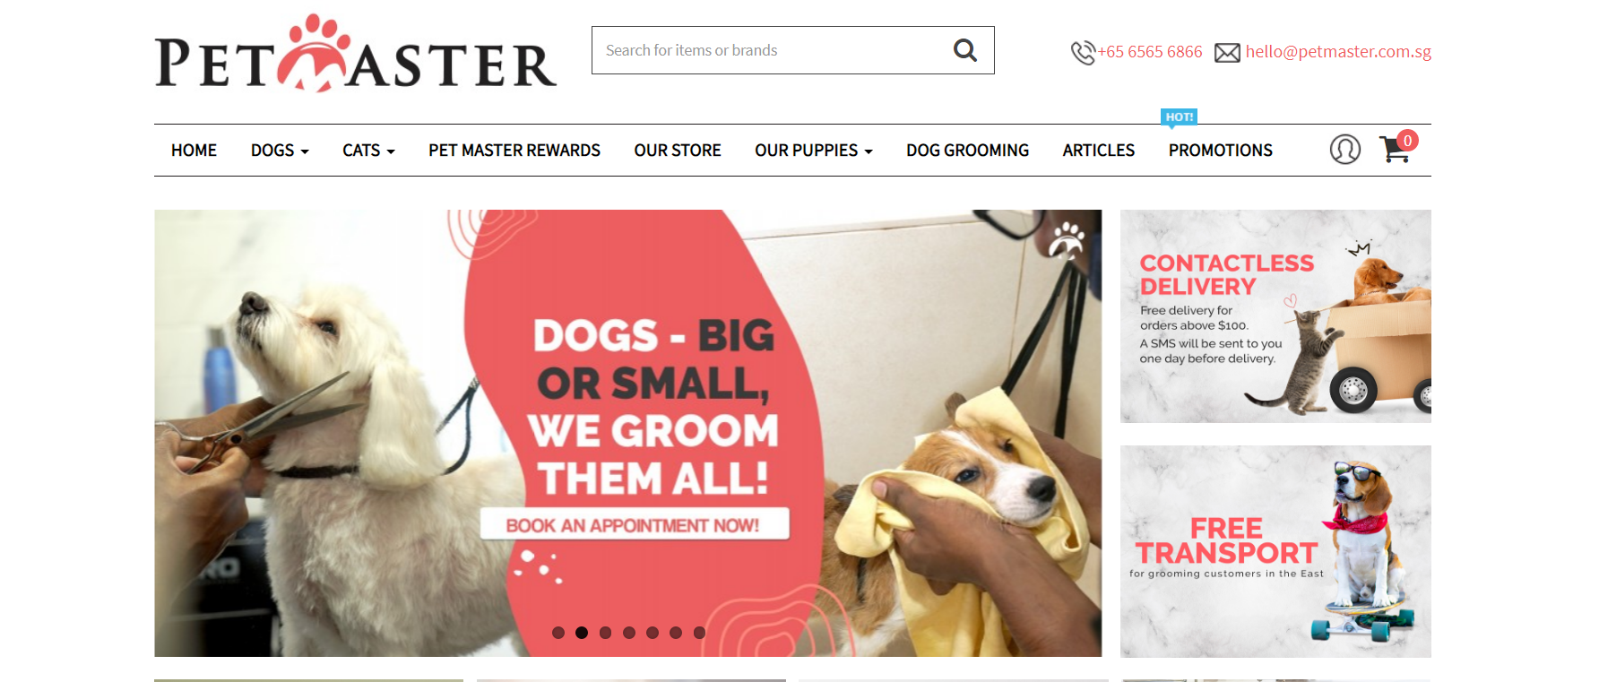Click the search magnifier icon

point(964,50)
